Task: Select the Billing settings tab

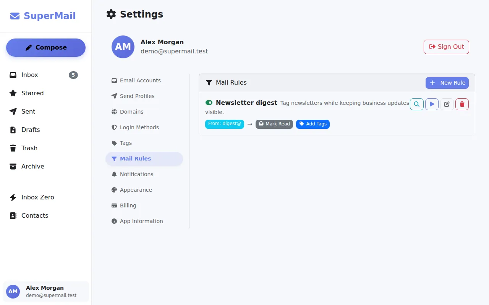Action: 144,205
